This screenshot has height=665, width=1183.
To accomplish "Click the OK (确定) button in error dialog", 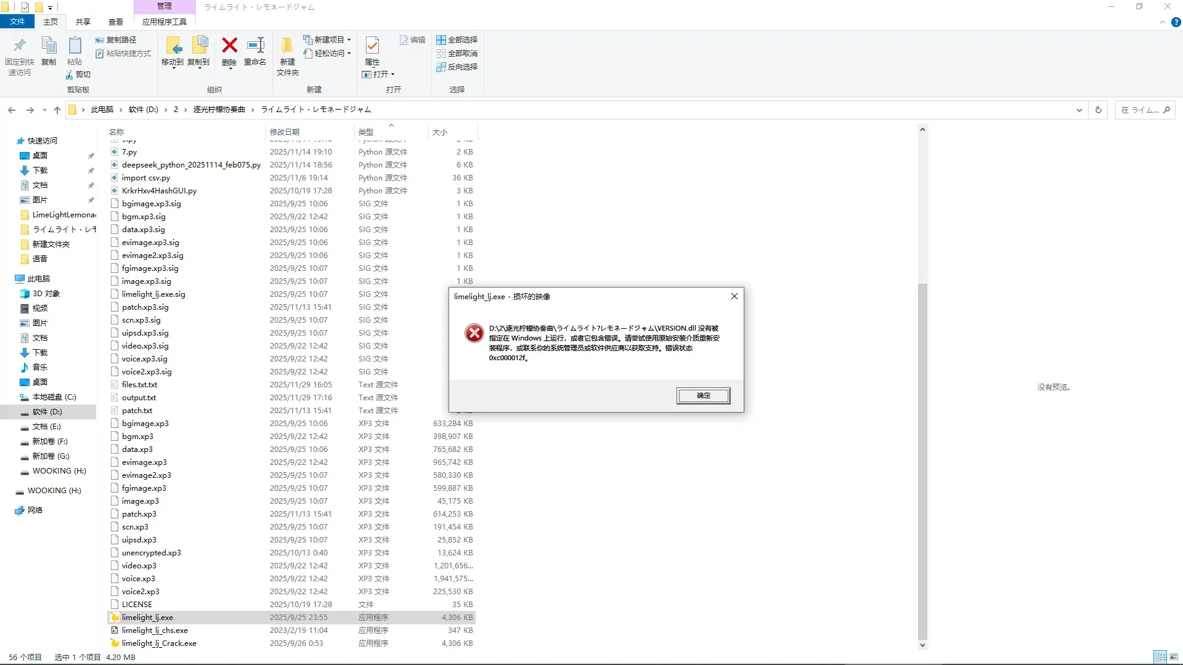I will click(x=703, y=395).
